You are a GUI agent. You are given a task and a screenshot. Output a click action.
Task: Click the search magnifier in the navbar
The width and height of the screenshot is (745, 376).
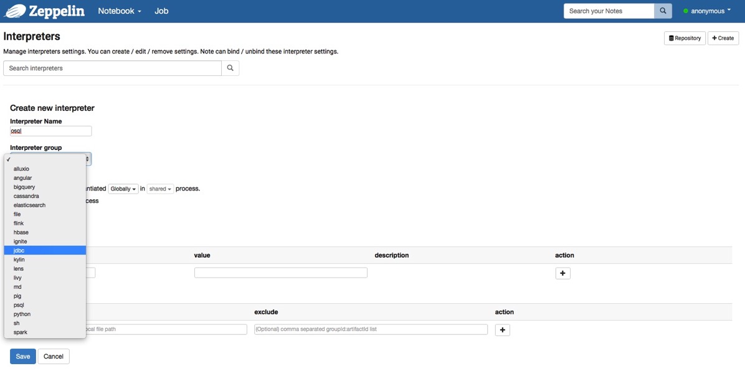click(663, 11)
